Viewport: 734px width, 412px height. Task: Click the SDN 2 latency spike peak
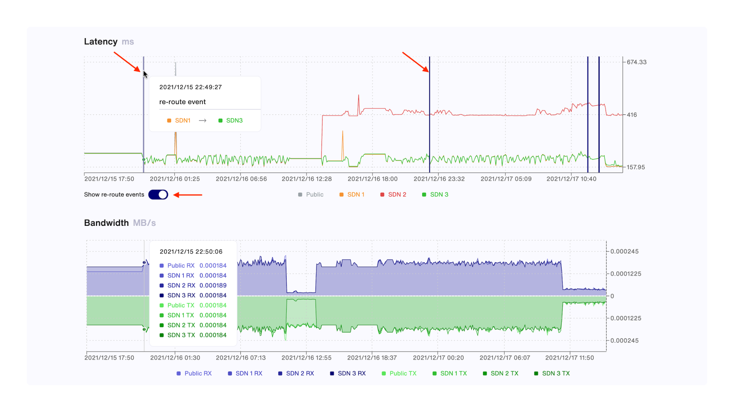pos(359,95)
